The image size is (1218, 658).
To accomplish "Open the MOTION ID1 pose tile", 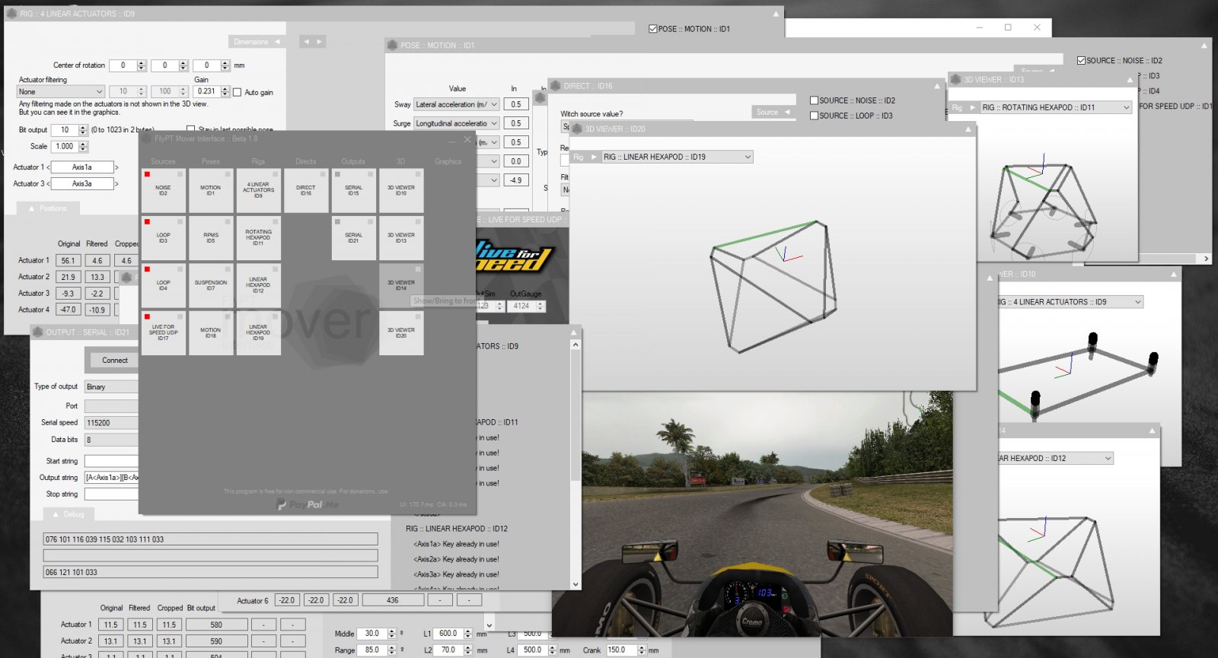I will [x=210, y=190].
